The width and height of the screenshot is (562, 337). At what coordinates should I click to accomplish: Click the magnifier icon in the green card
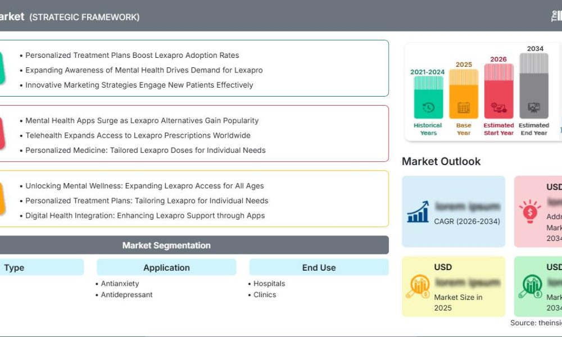530,286
